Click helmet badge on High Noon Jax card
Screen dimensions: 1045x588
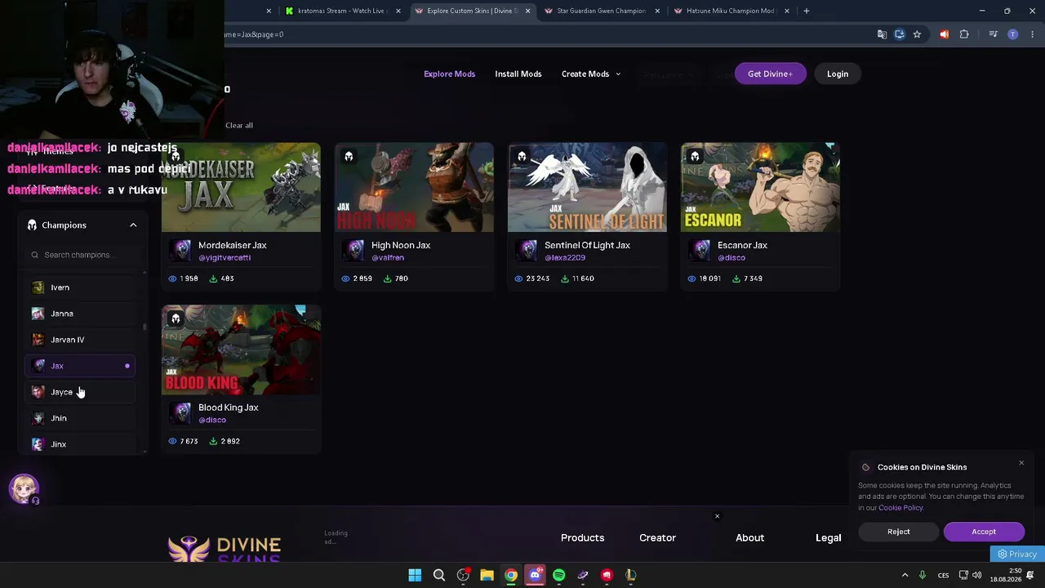(349, 157)
